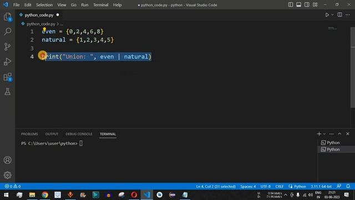Open the editor More Actions ellipsis
Image resolution: width=355 pixels, height=200 pixels.
[348, 15]
